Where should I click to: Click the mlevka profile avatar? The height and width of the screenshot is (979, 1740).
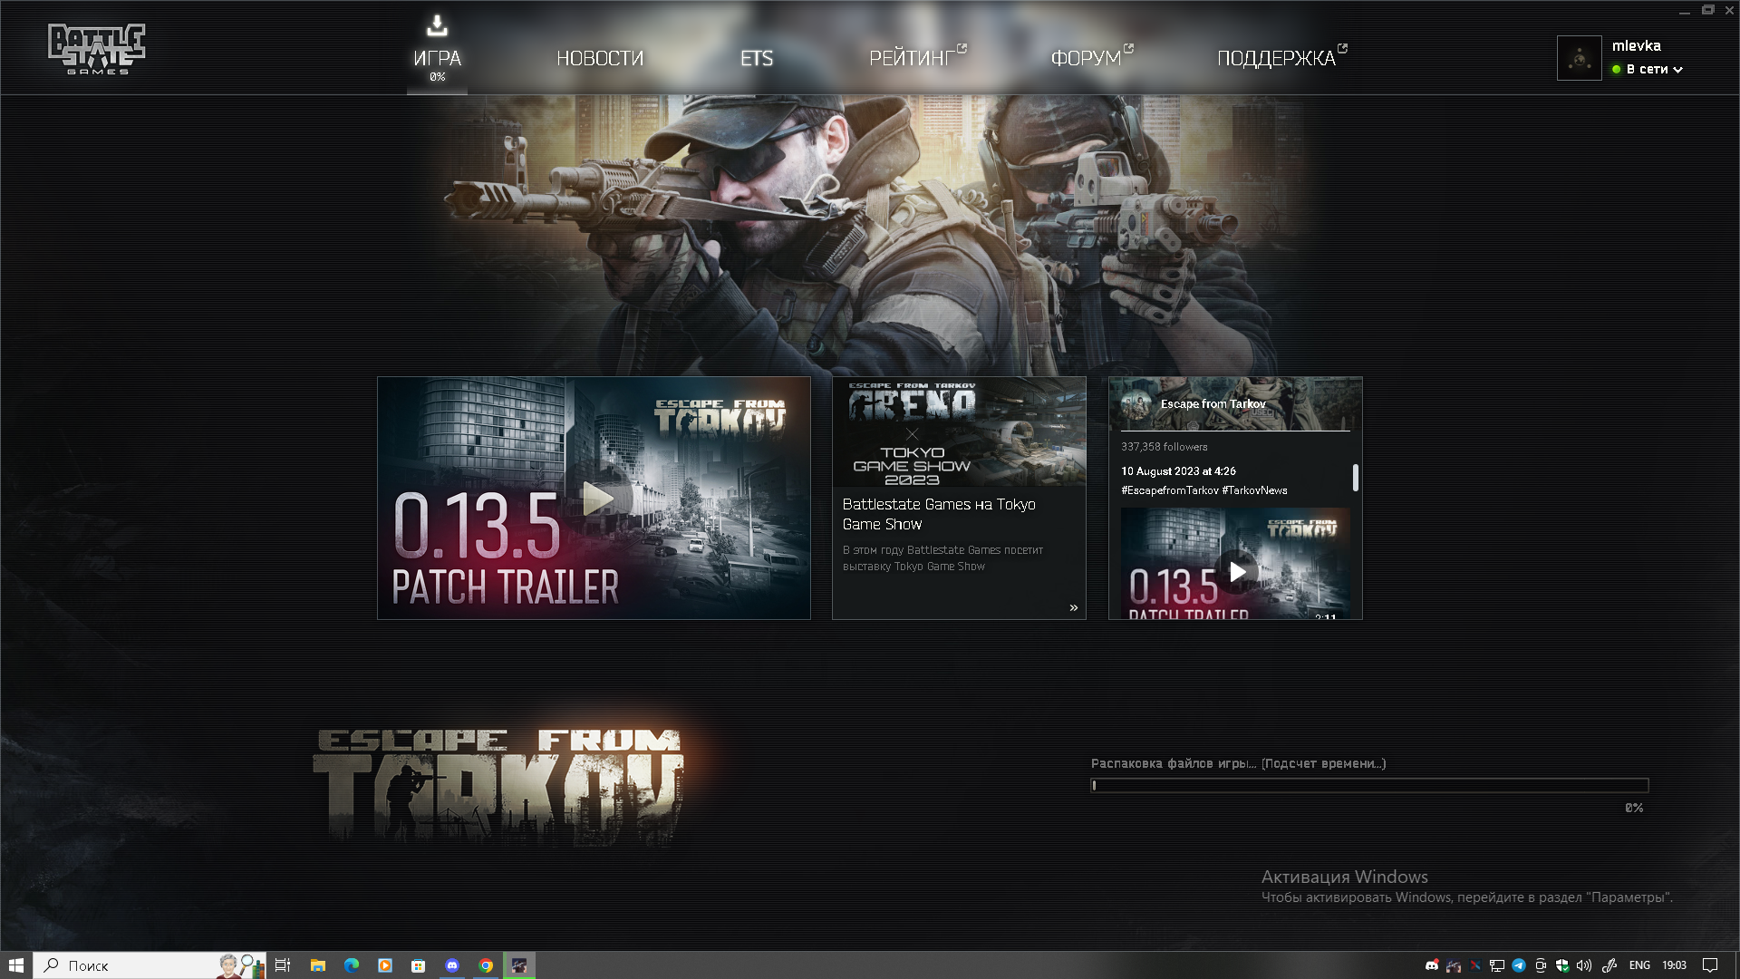(x=1579, y=58)
